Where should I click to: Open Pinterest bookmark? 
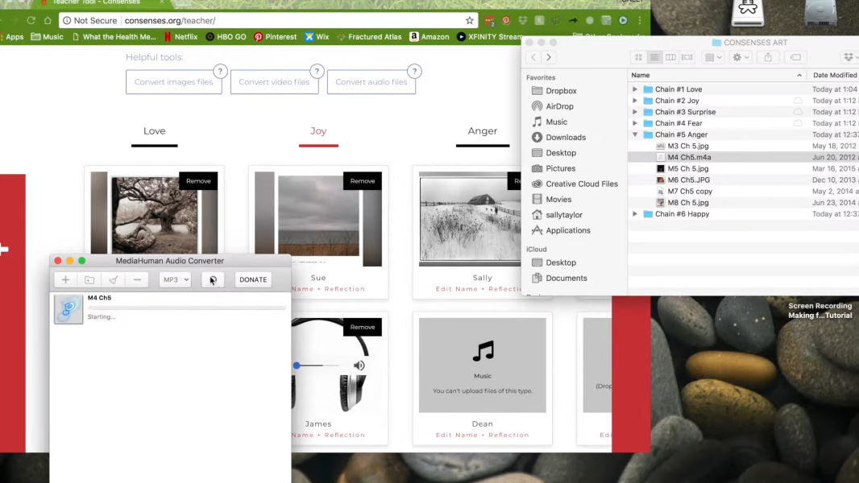coord(275,37)
